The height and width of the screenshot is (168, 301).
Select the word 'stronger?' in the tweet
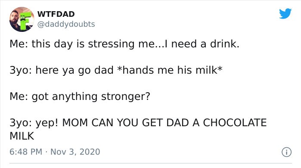[126, 96]
